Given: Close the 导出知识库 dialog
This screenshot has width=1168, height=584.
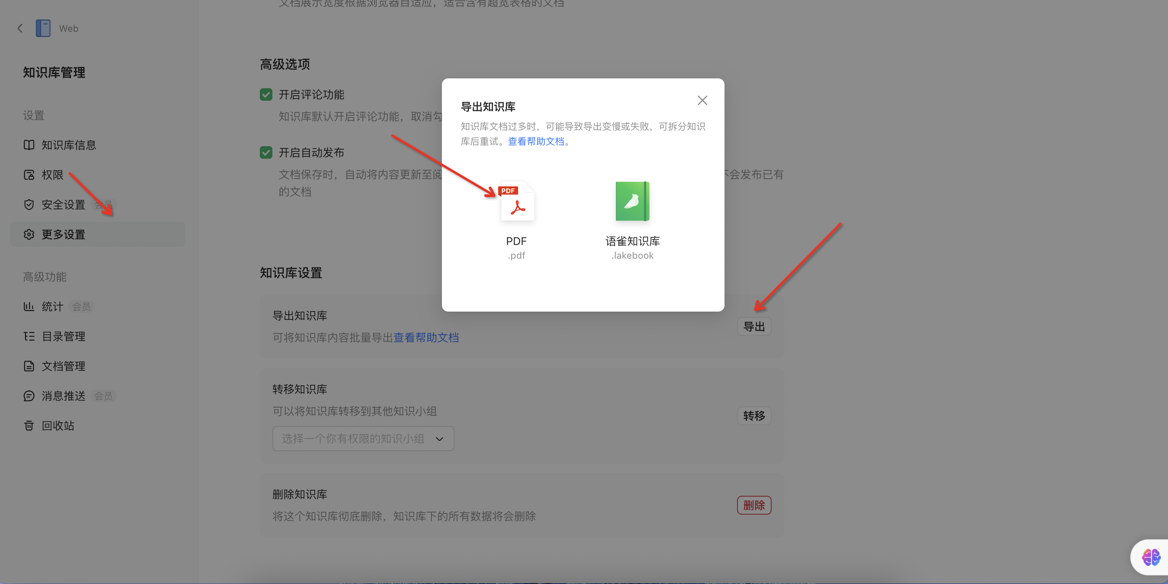Looking at the screenshot, I should click(x=702, y=100).
